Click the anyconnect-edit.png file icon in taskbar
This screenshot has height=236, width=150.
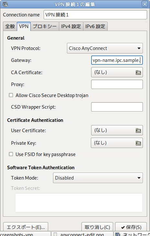(x=55, y=234)
